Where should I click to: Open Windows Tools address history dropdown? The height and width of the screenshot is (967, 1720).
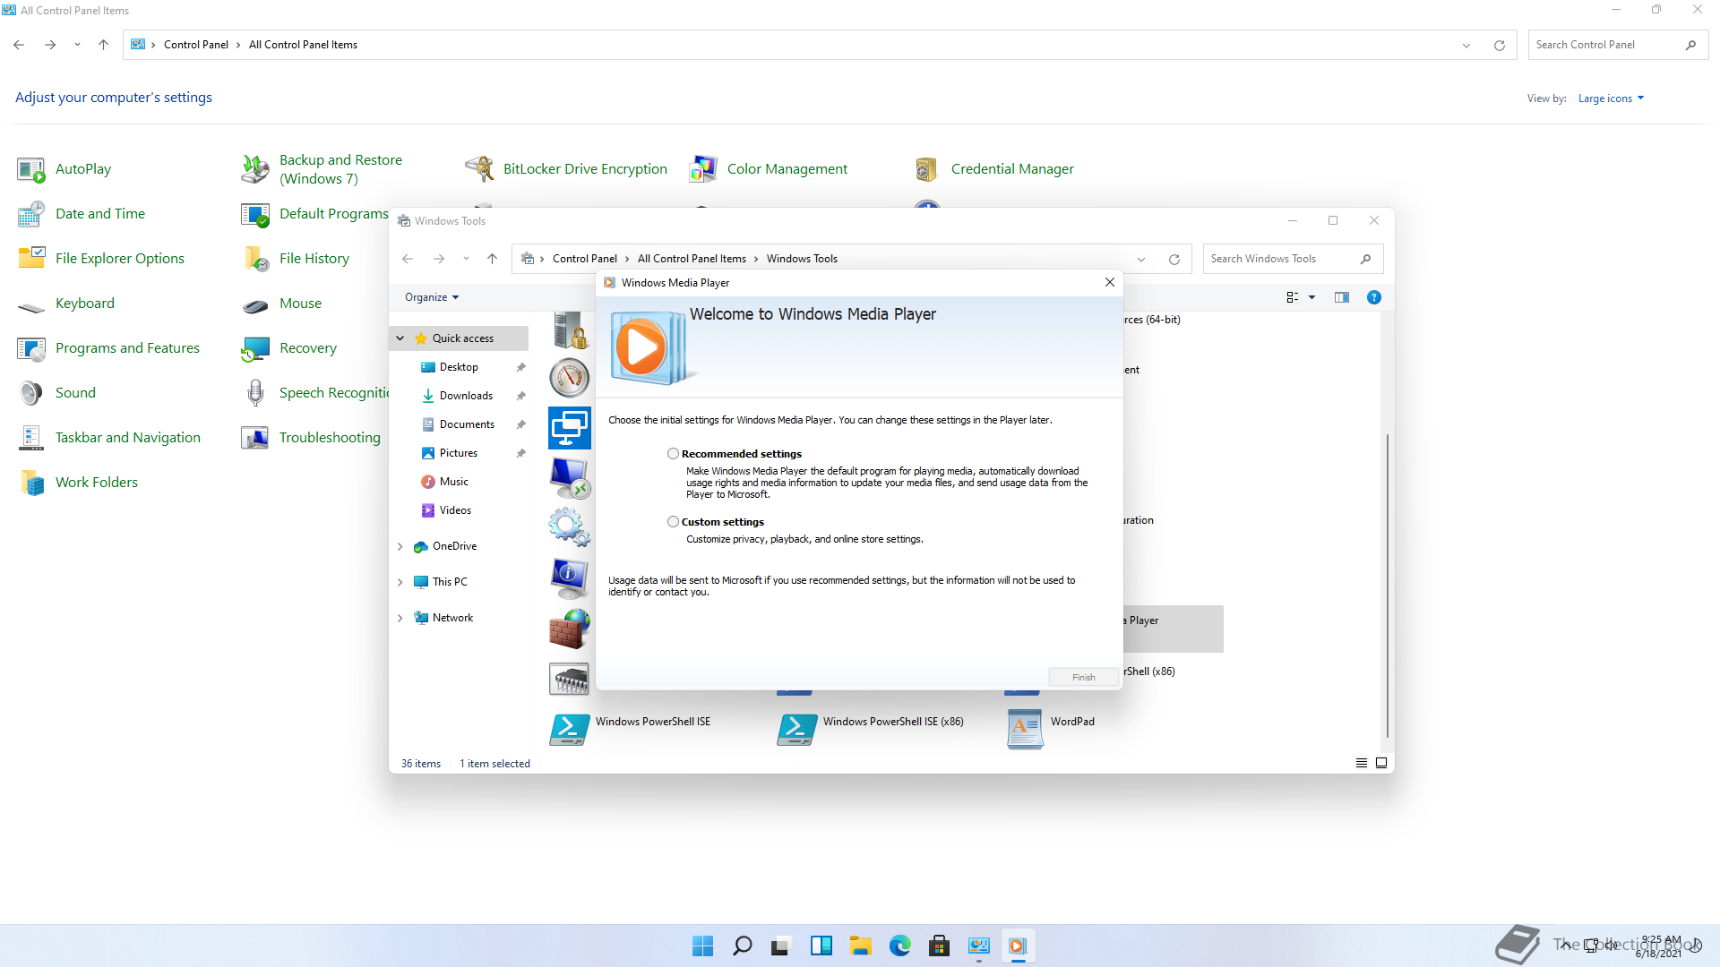1141,259
